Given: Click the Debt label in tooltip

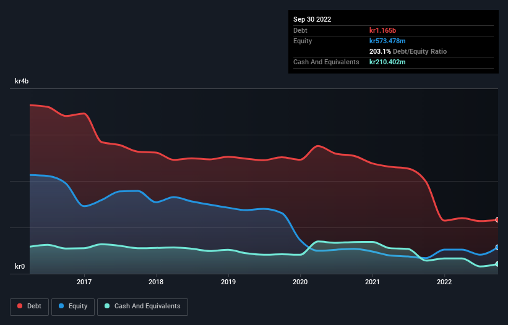Looking at the screenshot, I should click(300, 30).
